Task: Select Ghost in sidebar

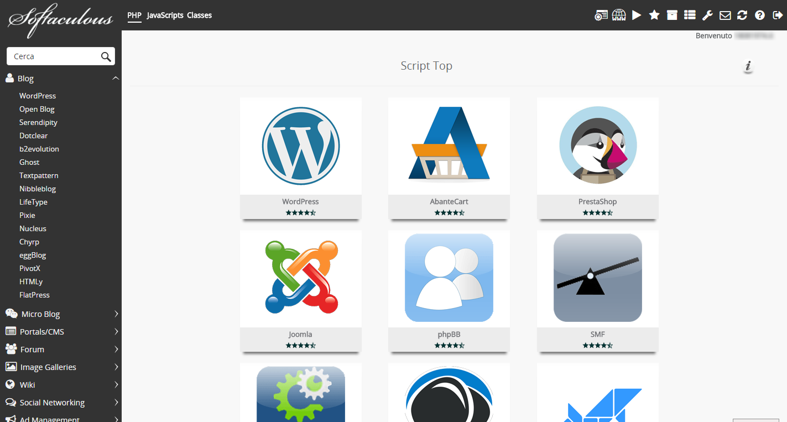Action: pyautogui.click(x=29, y=162)
